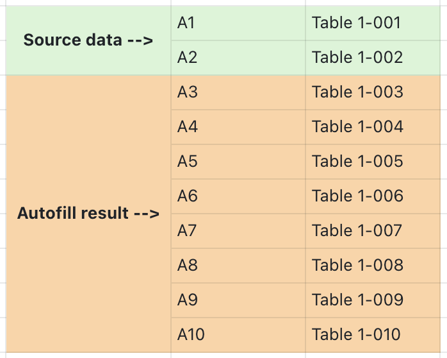Select the 'Autofill result -->' label cell
Viewport: 447px width, 358px height.
click(x=88, y=214)
